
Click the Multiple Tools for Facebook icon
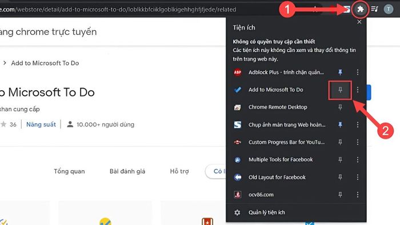coord(238,160)
